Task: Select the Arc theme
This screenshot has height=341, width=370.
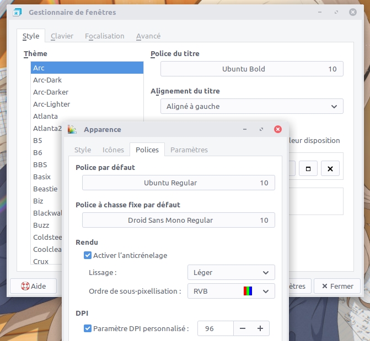Action: (87, 68)
